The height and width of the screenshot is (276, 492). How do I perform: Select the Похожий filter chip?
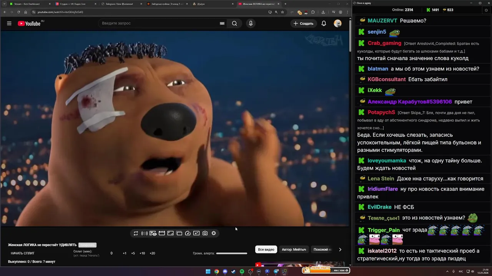pos(322,250)
